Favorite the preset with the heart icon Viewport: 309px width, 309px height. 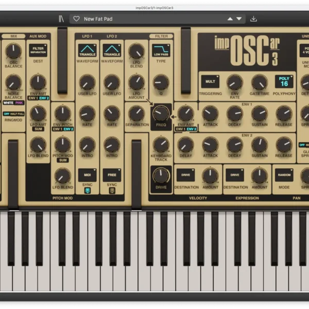click(x=76, y=19)
